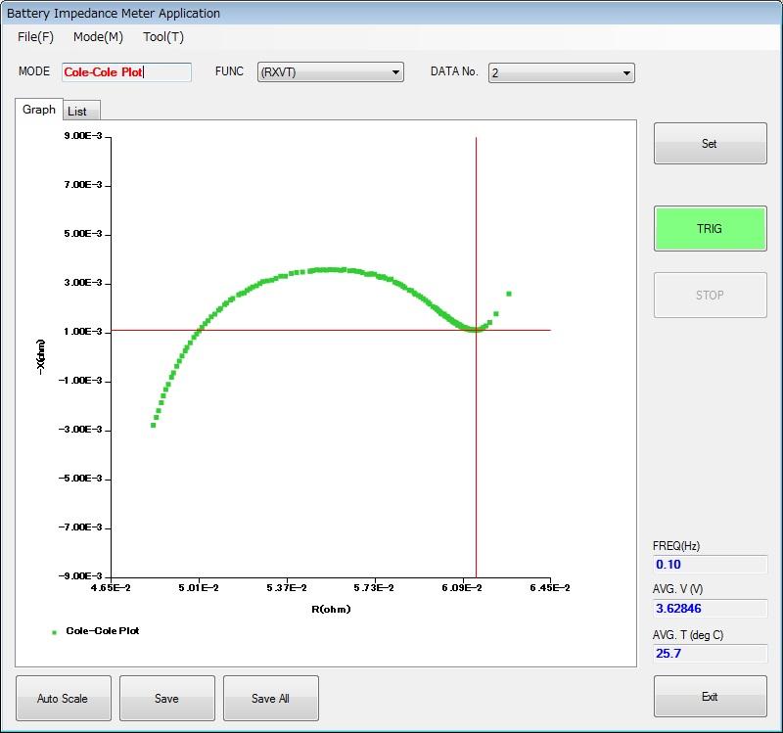Start measurement with the green TRIG button
The height and width of the screenshot is (733, 783).
pos(711,229)
